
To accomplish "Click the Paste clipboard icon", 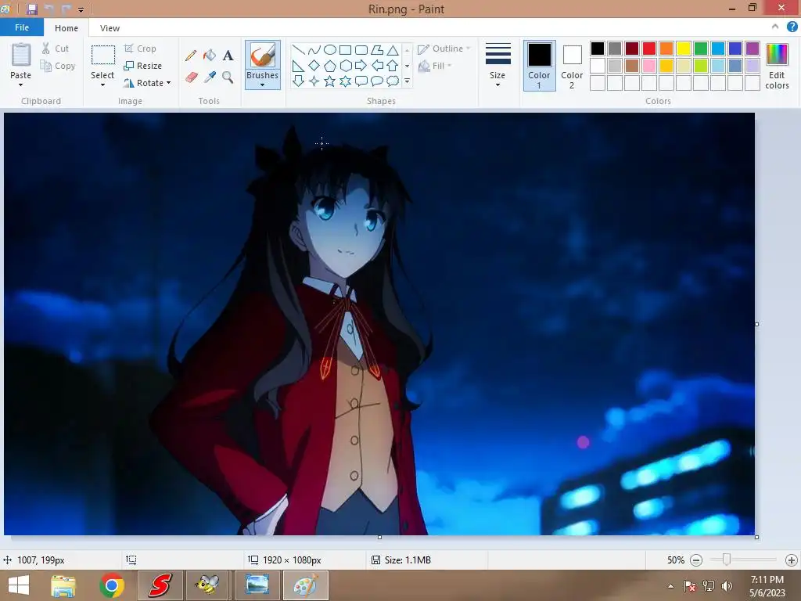I will 21,55.
